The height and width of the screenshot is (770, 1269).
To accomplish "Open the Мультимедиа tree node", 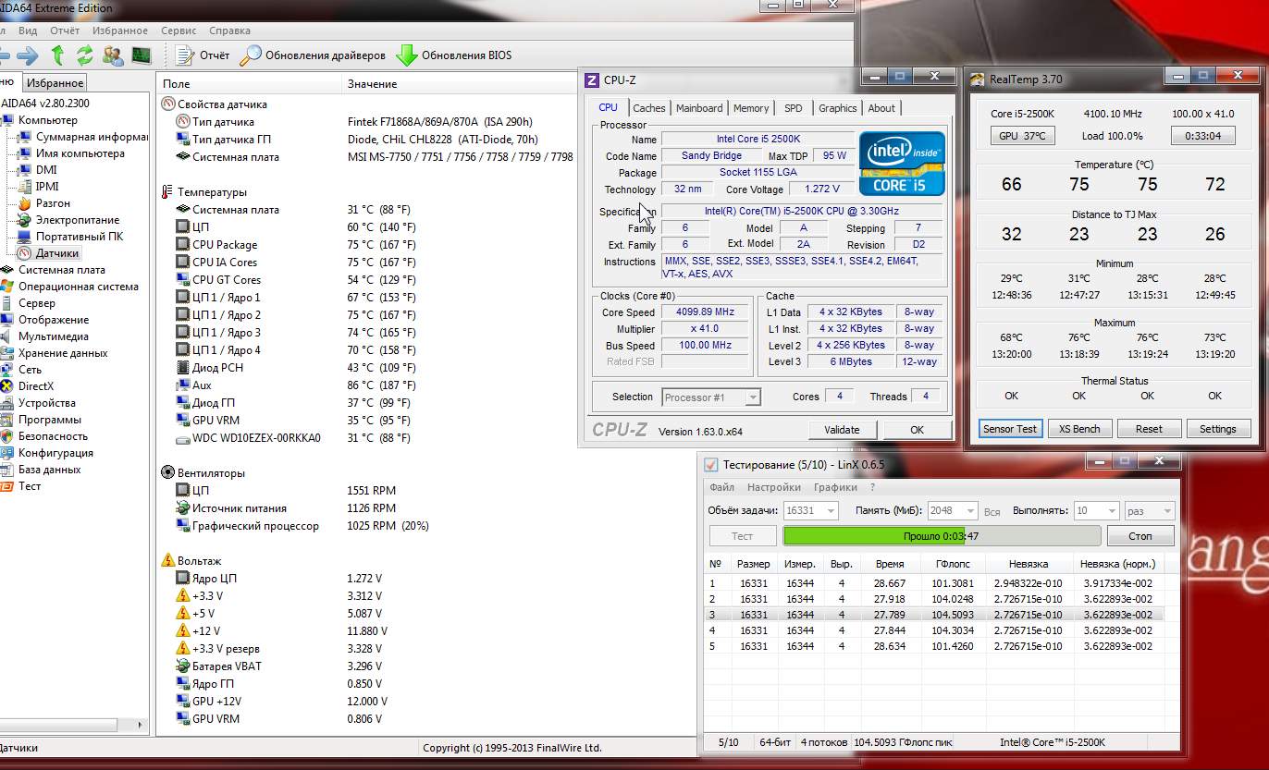I will click(45, 336).
